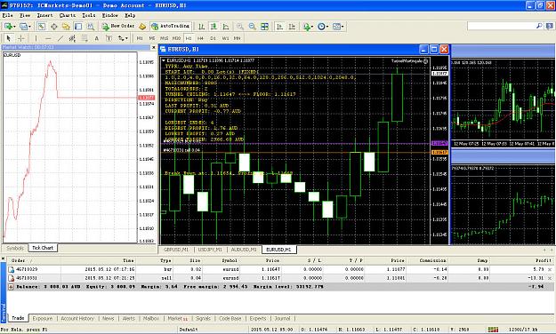Viewport: 556px width, 334px height.
Task: Click the Tile Windows icon
Action: pos(264,27)
